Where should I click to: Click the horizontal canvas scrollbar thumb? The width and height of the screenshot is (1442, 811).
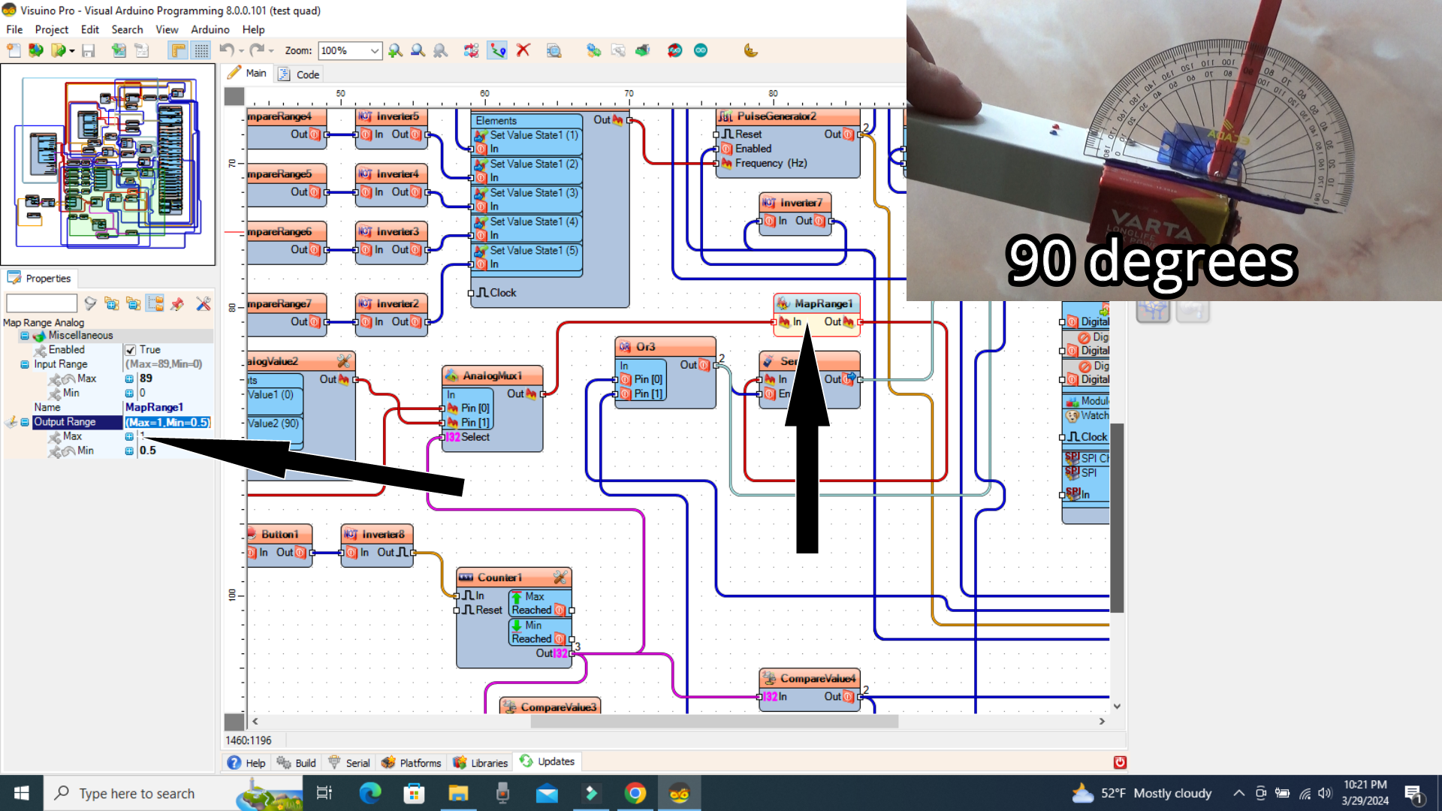(714, 722)
